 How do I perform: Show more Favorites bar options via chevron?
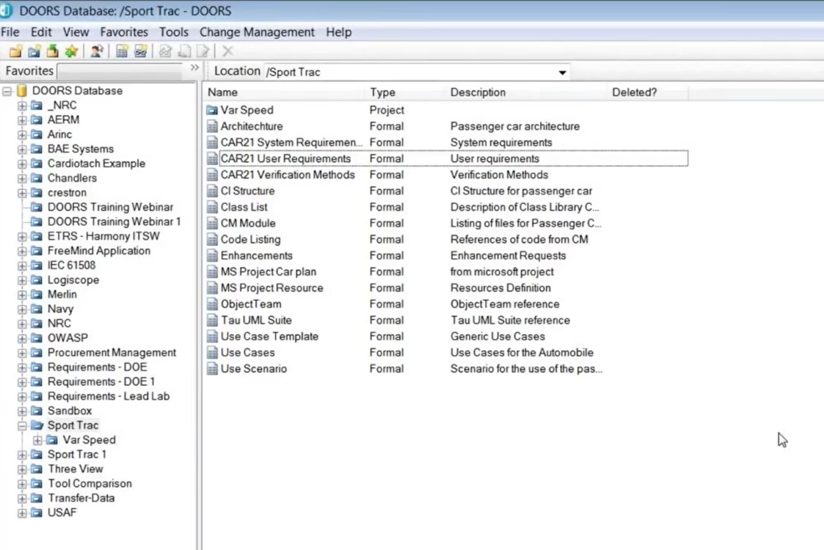(194, 67)
